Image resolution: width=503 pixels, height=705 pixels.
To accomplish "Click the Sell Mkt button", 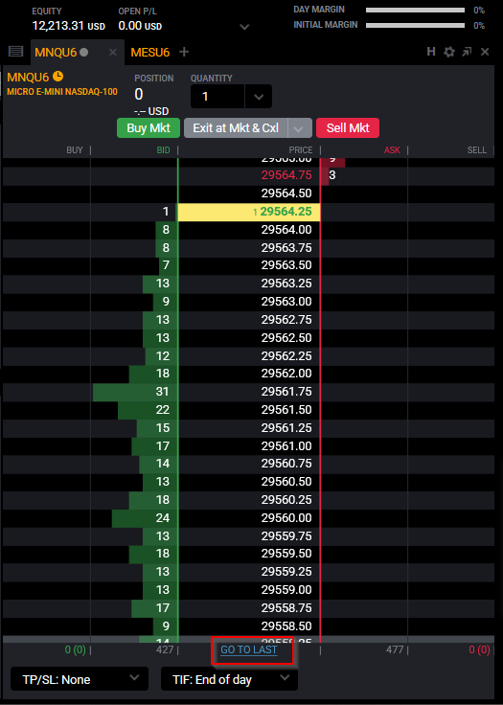I will pyautogui.click(x=348, y=128).
